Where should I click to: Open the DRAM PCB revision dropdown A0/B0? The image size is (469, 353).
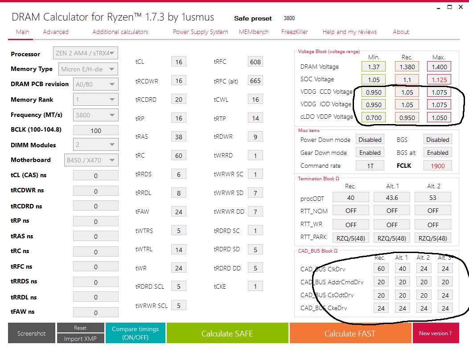coord(96,84)
